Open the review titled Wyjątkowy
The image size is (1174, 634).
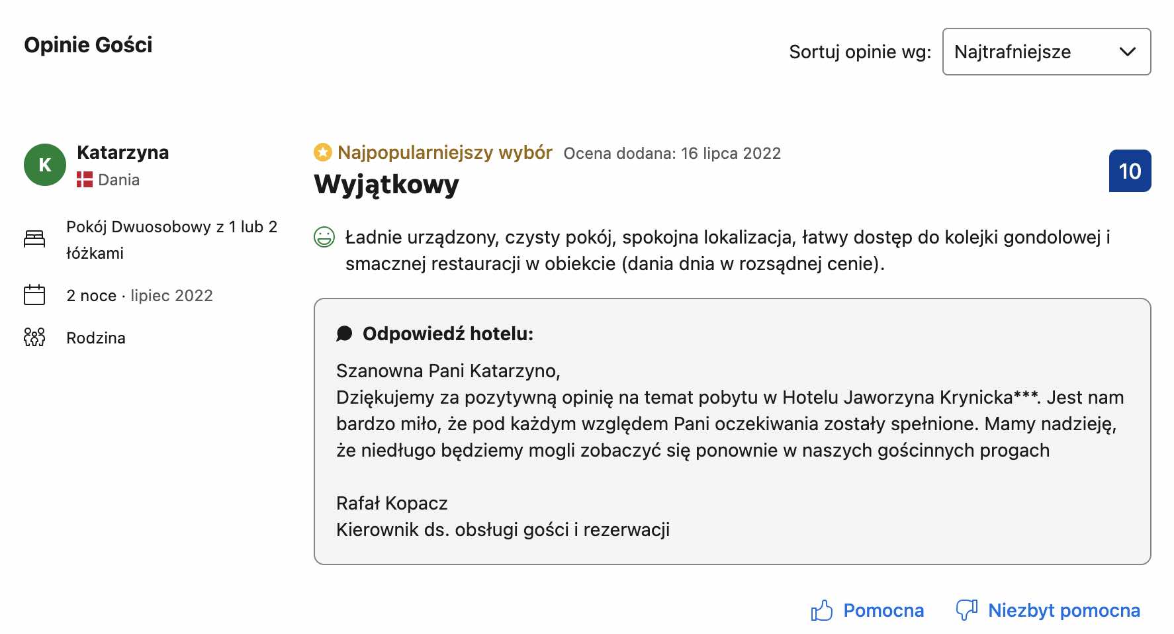[x=386, y=184]
